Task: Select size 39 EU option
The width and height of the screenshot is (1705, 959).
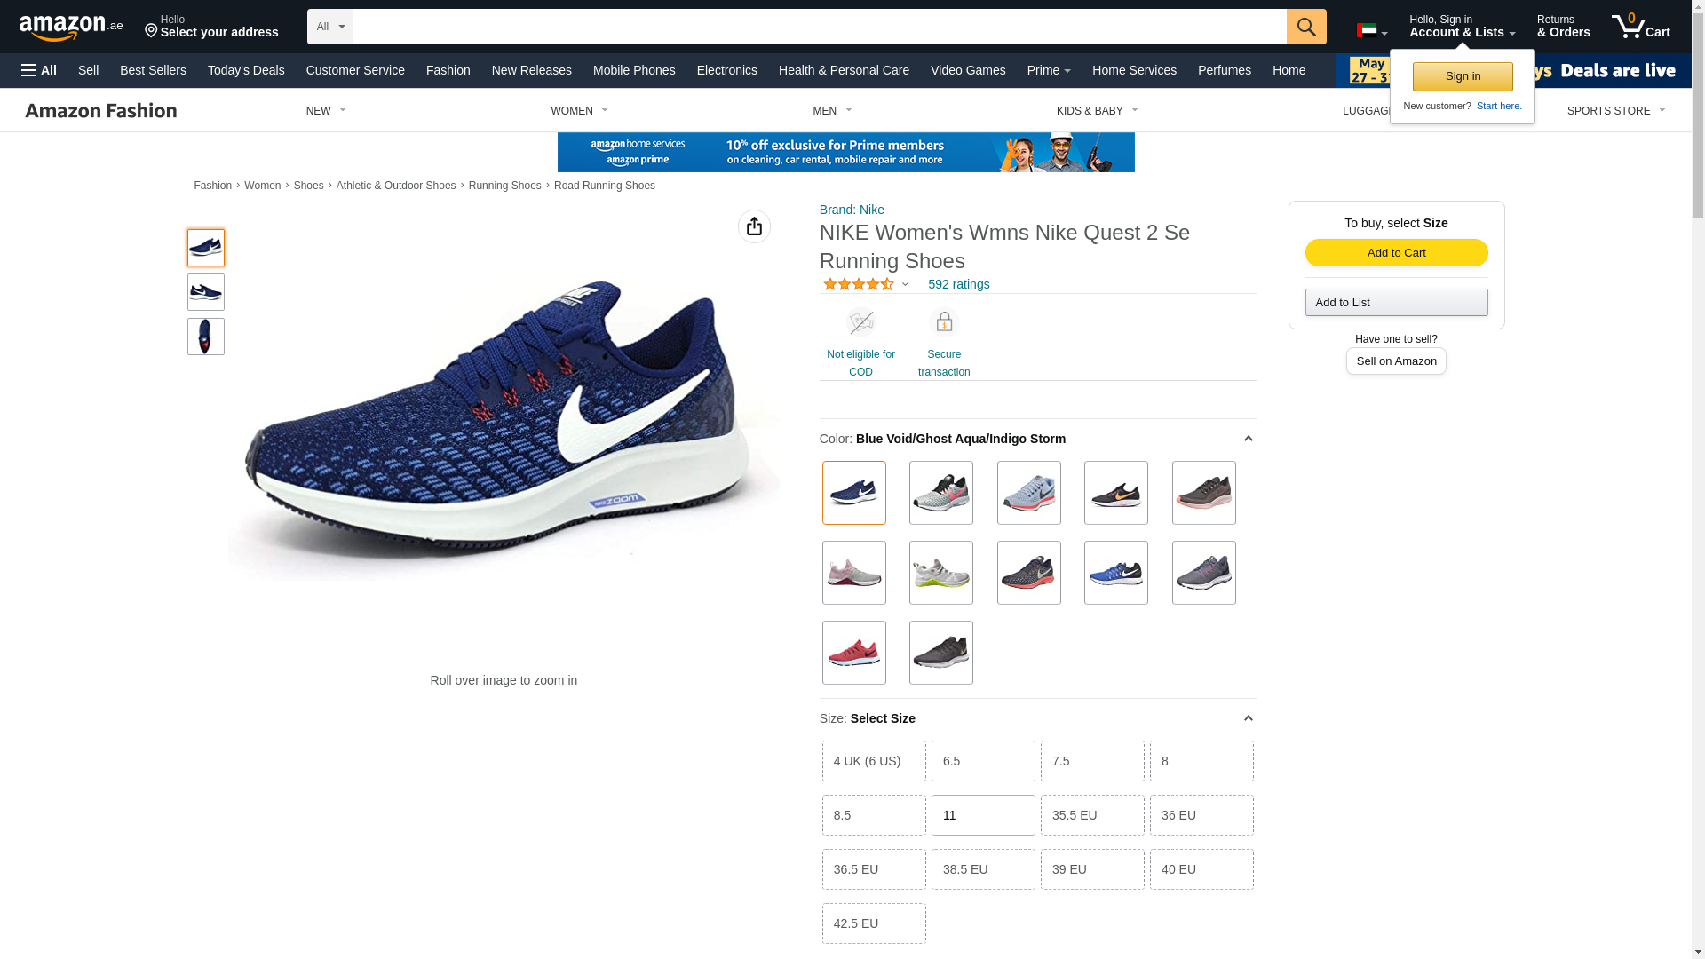Action: click(1092, 869)
